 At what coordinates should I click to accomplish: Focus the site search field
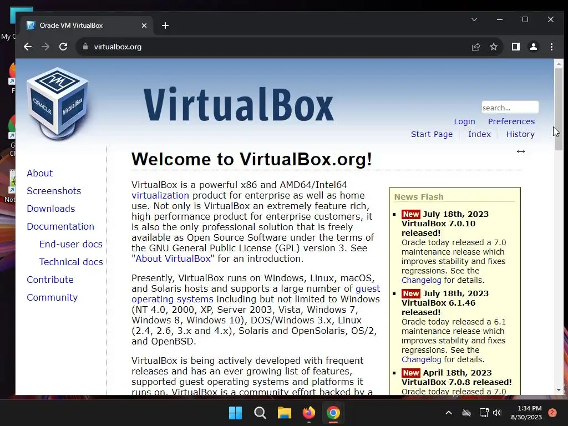(510, 108)
